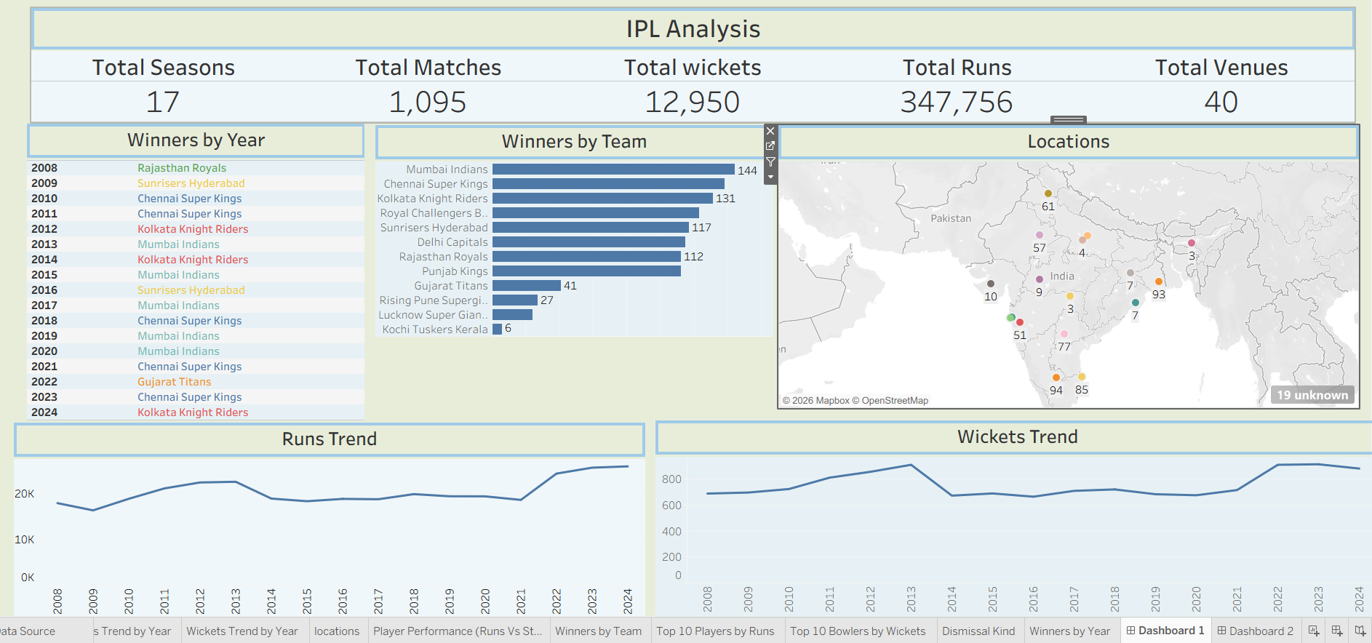The height and width of the screenshot is (643, 1372).
Task: Open the locations sheet tab
Action: pyautogui.click(x=337, y=631)
